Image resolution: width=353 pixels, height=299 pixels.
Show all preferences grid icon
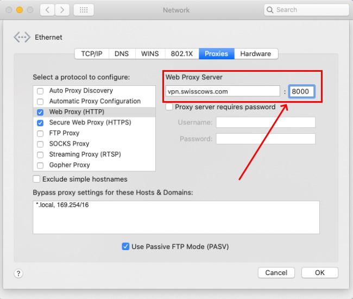tap(84, 10)
